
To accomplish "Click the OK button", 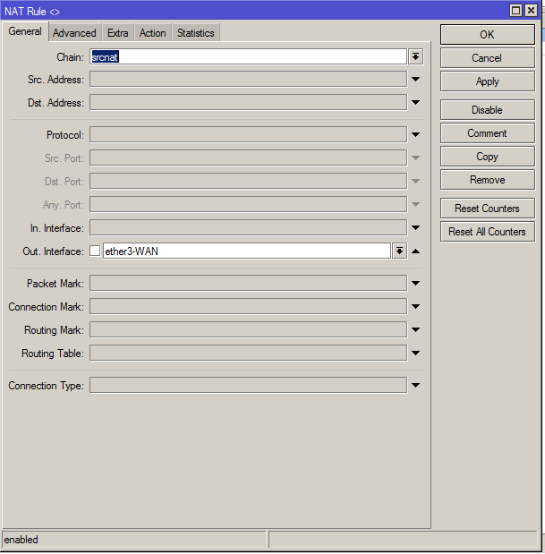I will [x=488, y=35].
